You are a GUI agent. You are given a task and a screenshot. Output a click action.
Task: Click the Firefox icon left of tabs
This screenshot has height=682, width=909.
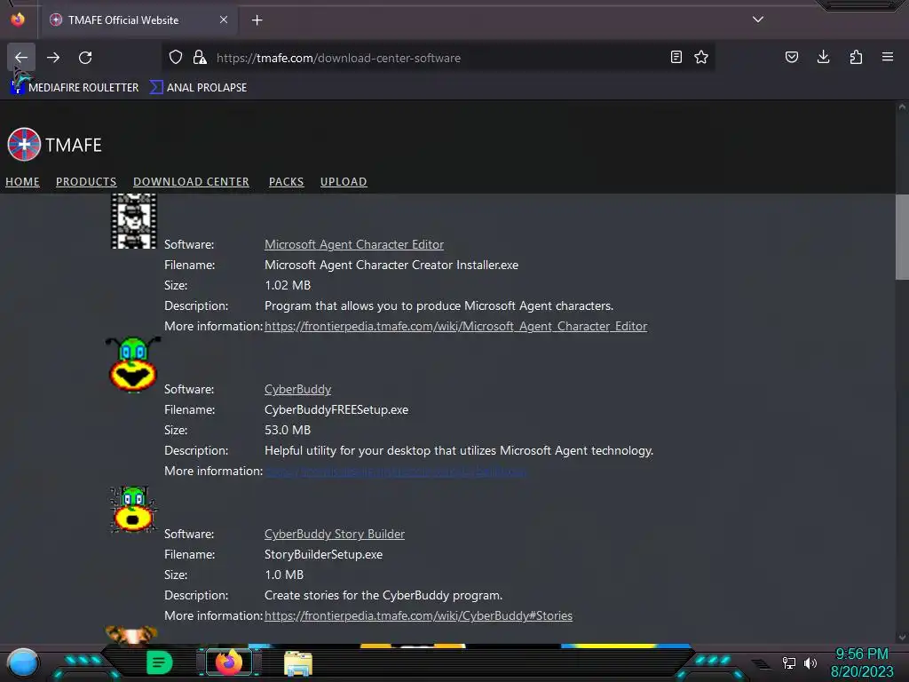pyautogui.click(x=18, y=20)
